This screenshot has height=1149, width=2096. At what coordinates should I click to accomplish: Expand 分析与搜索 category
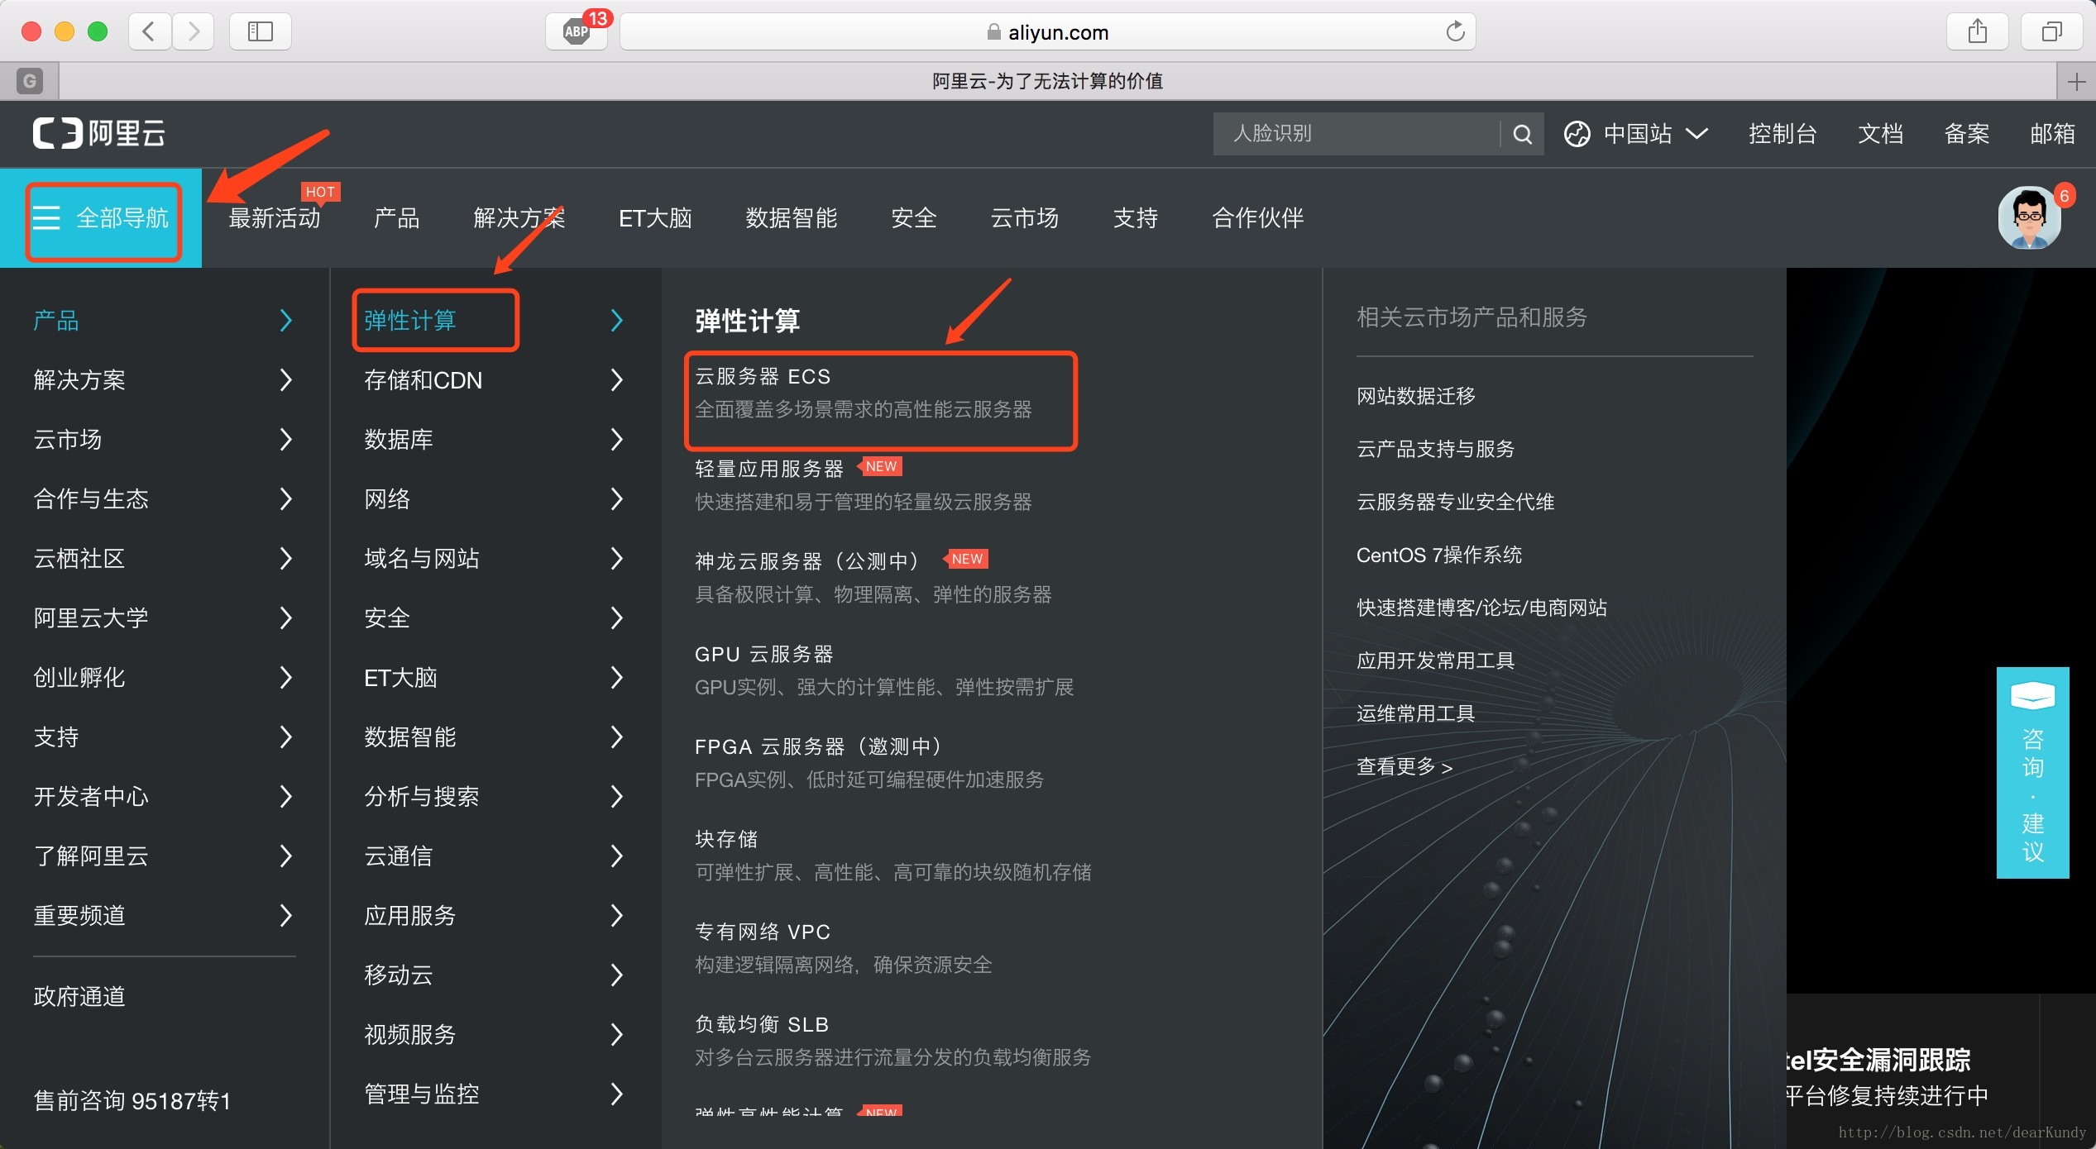point(495,797)
